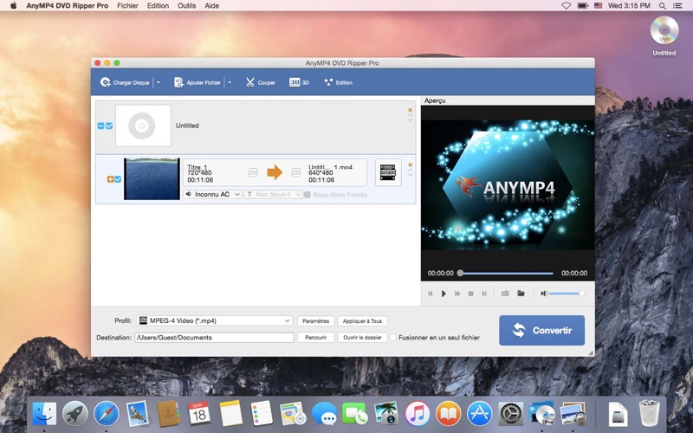Click the Charger Disque toolbar button

click(x=125, y=82)
